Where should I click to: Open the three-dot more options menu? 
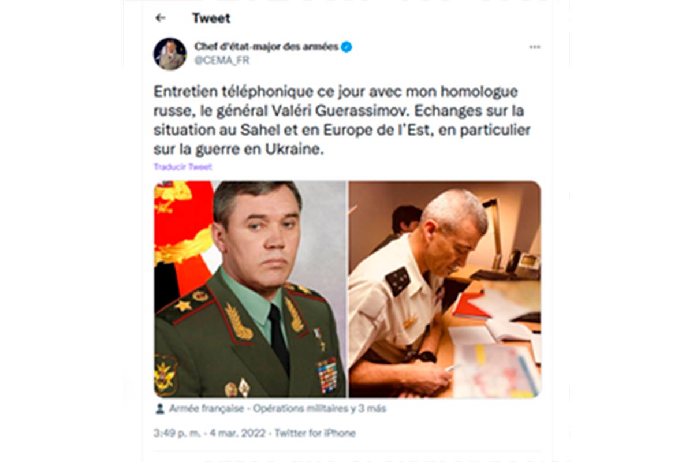coord(535,47)
